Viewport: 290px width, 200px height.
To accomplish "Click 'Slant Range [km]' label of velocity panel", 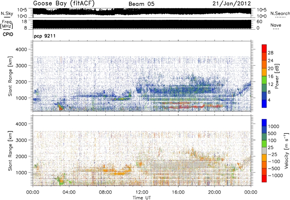I will coord(10,151).
